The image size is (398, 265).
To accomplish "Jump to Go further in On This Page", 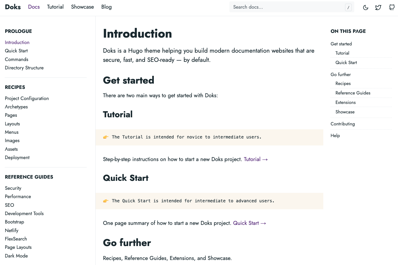I will (341, 74).
